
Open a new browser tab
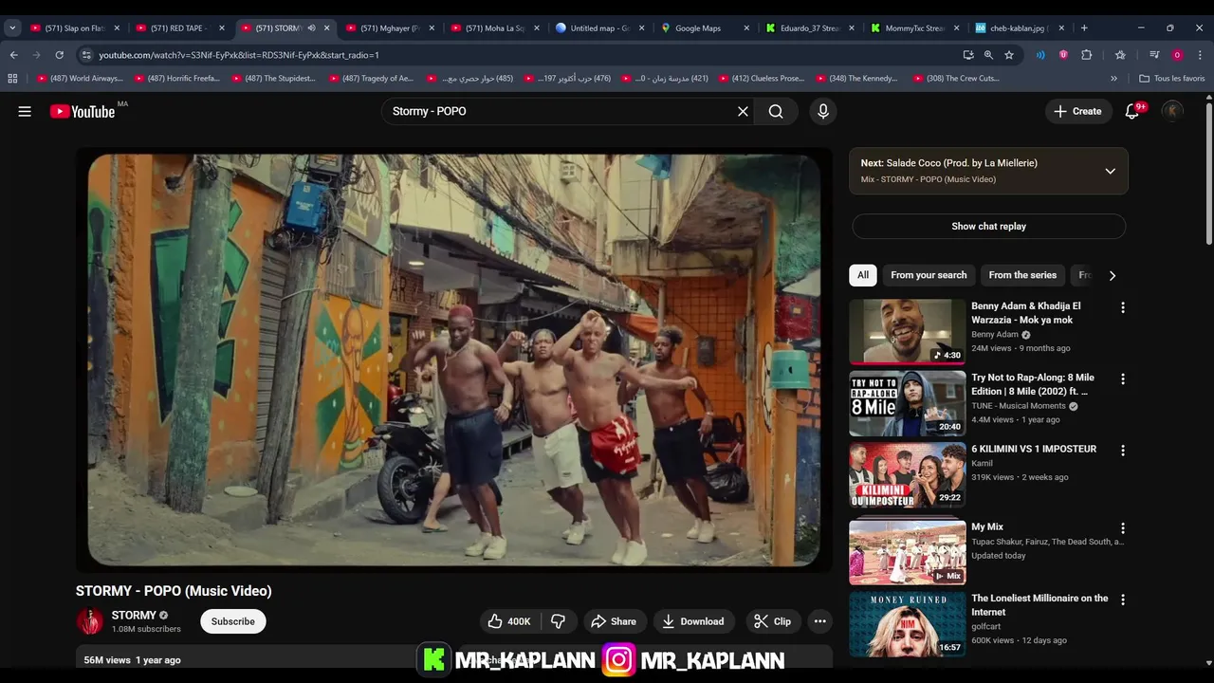coord(1084,28)
